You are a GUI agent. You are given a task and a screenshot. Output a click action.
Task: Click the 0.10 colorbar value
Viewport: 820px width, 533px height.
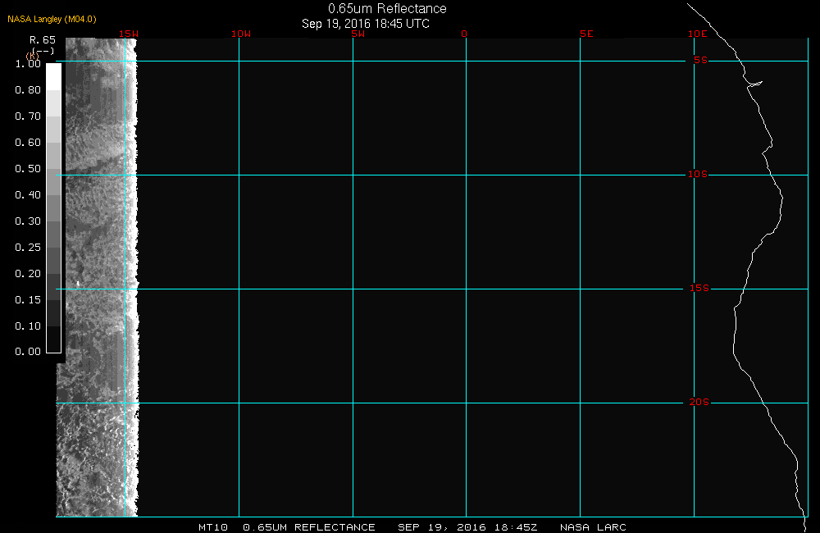pos(28,326)
